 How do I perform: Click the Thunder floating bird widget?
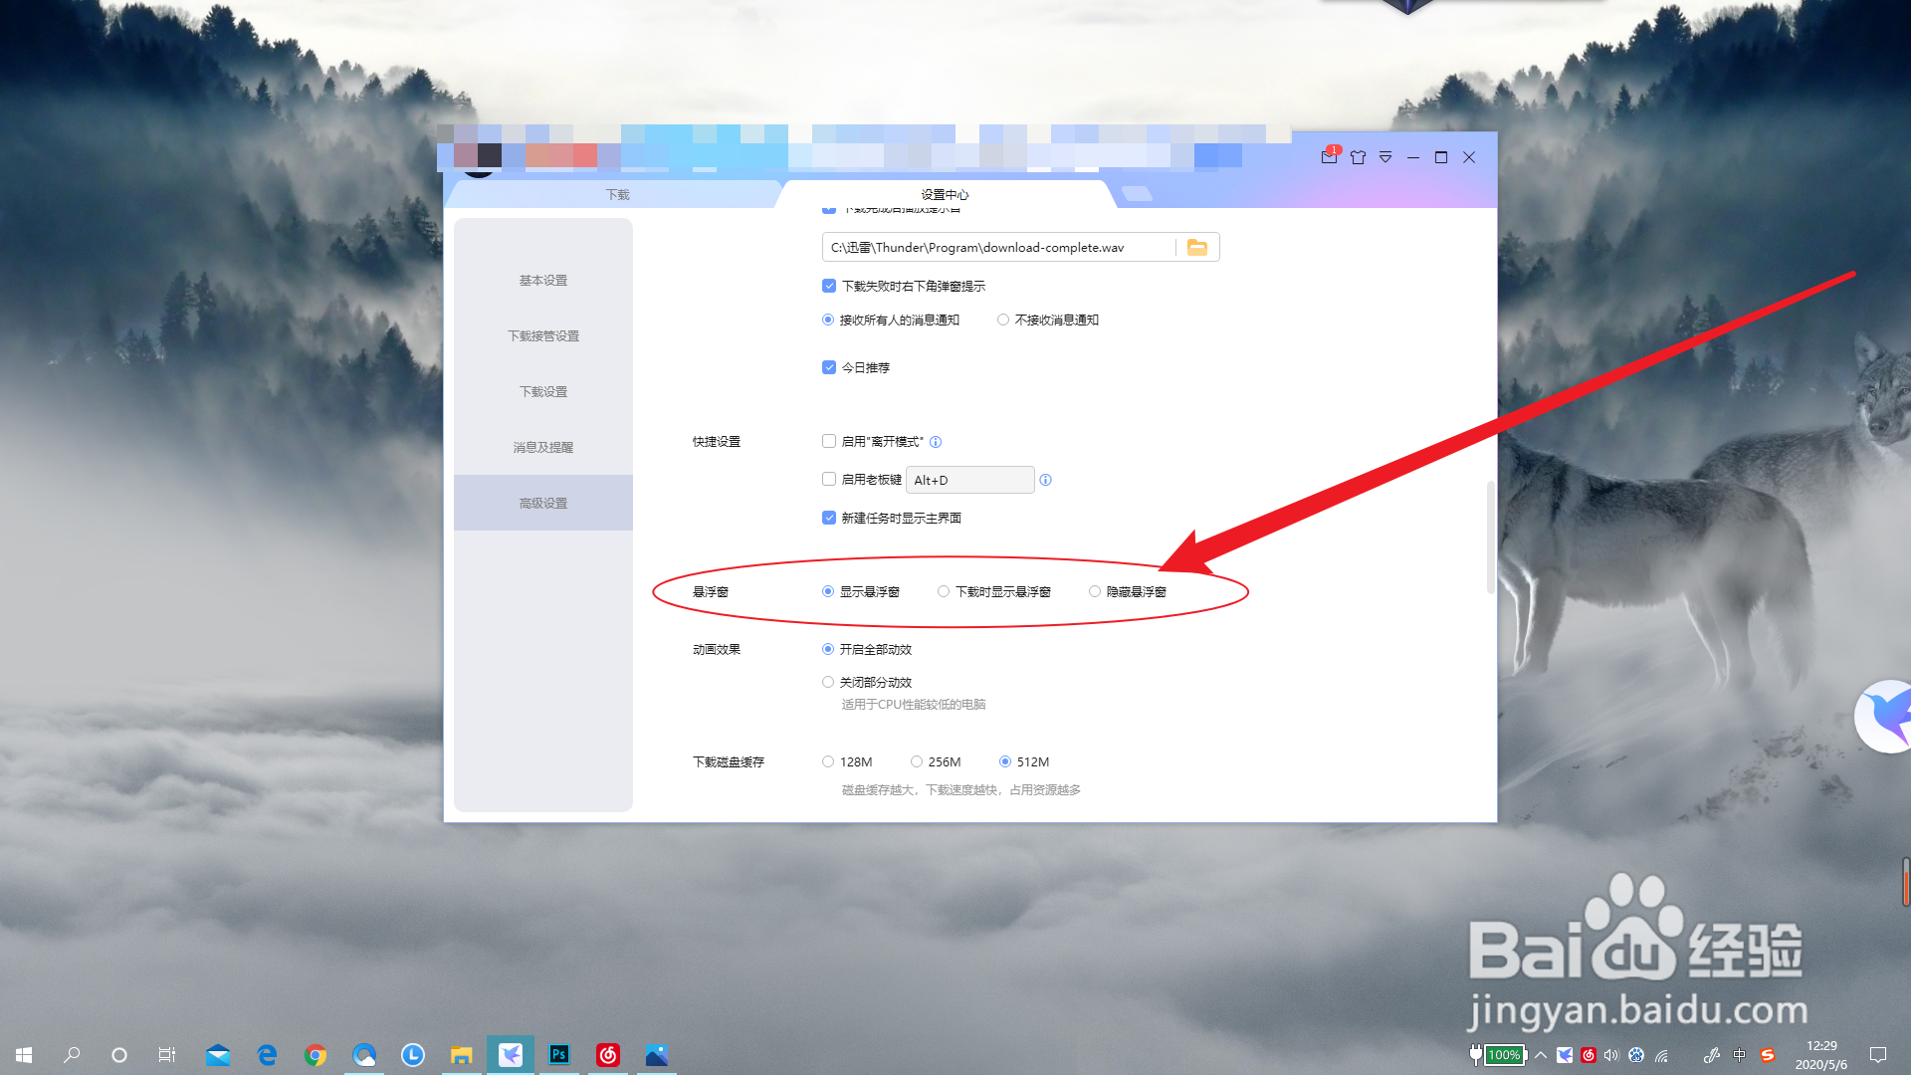click(x=1886, y=717)
